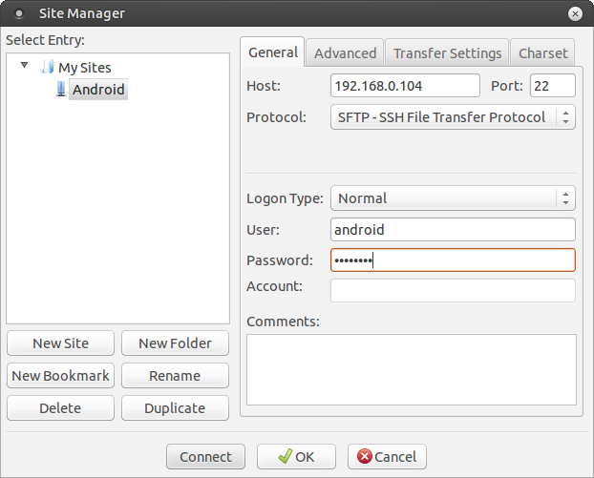
Task: Open the Transfer Settings tab
Action: coord(447,53)
